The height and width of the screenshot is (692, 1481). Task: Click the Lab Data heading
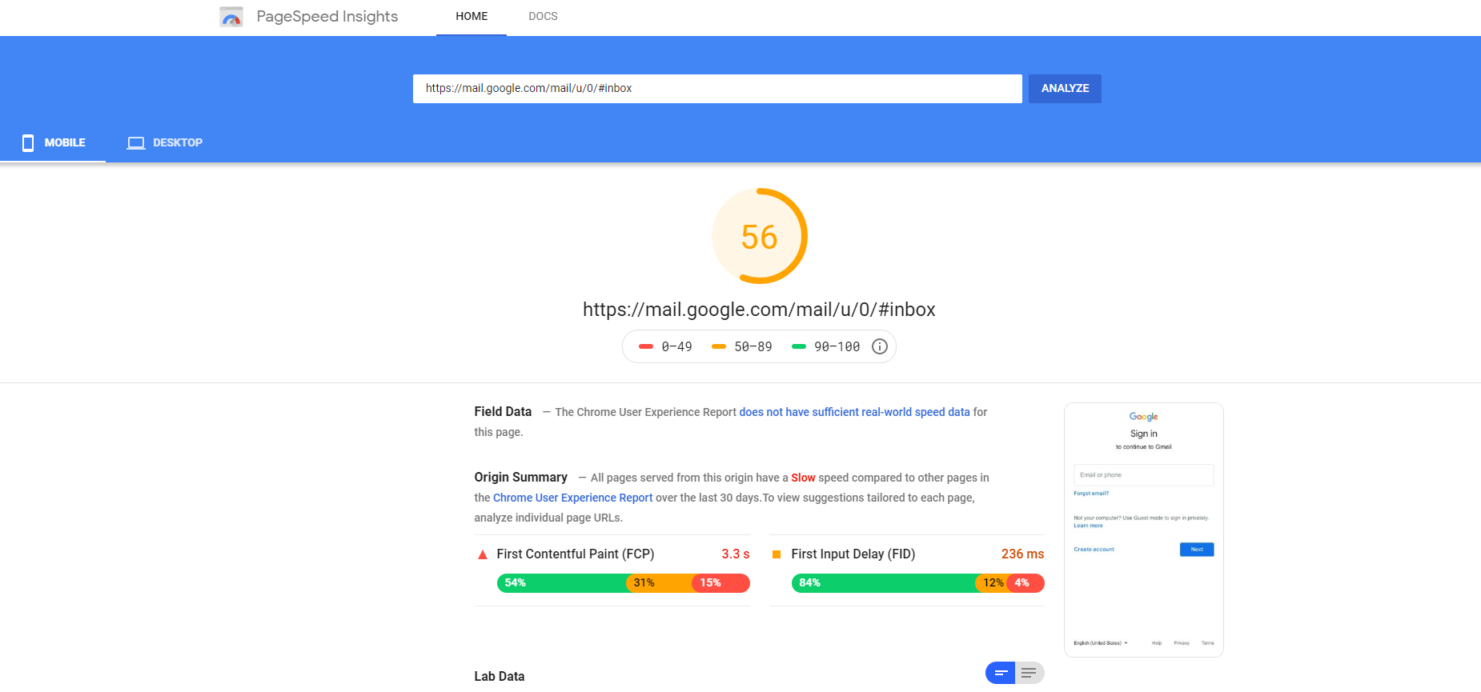pyautogui.click(x=500, y=676)
